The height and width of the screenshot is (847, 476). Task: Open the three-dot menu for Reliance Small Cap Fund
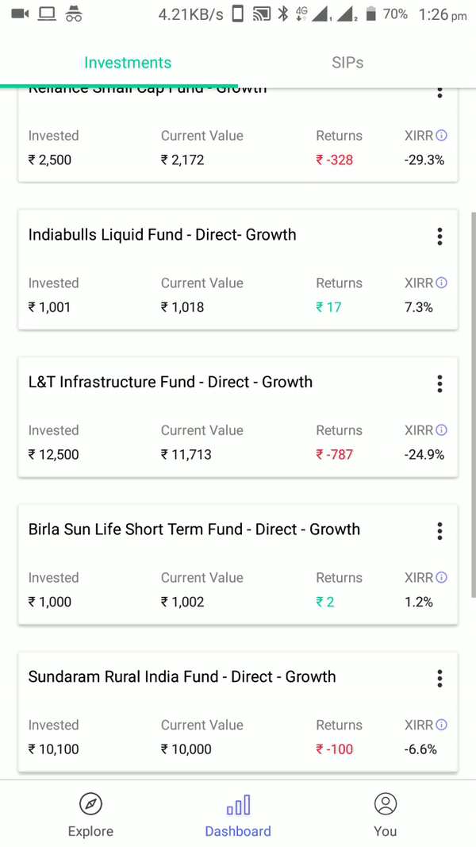(x=440, y=92)
